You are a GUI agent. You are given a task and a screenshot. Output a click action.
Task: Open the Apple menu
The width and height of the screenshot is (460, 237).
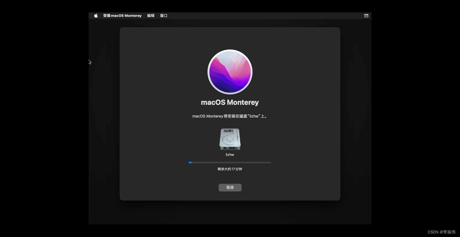coord(96,16)
